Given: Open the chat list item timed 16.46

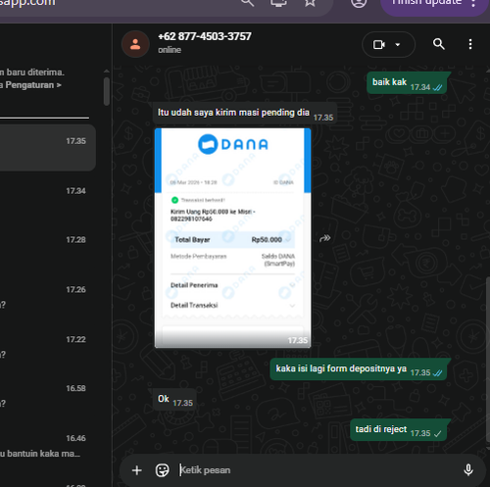Looking at the screenshot, I should 48,445.
